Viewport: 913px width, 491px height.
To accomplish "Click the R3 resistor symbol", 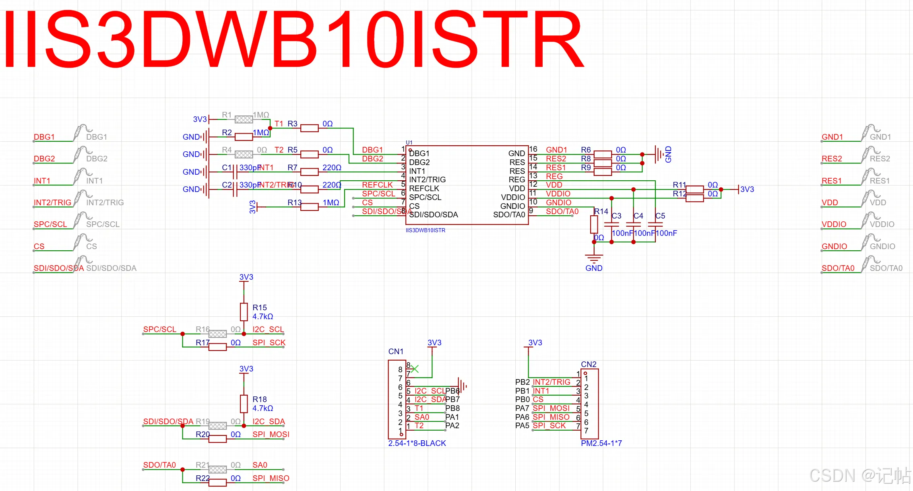I will click(x=309, y=128).
